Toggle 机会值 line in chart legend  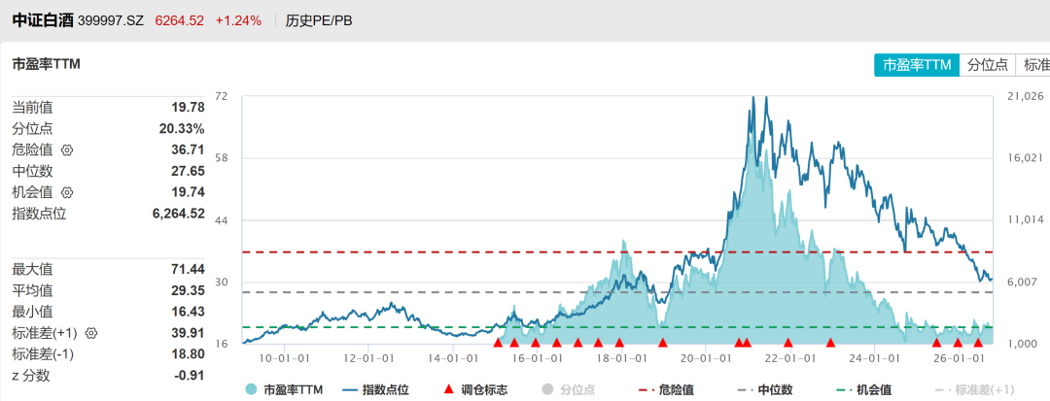(x=865, y=389)
